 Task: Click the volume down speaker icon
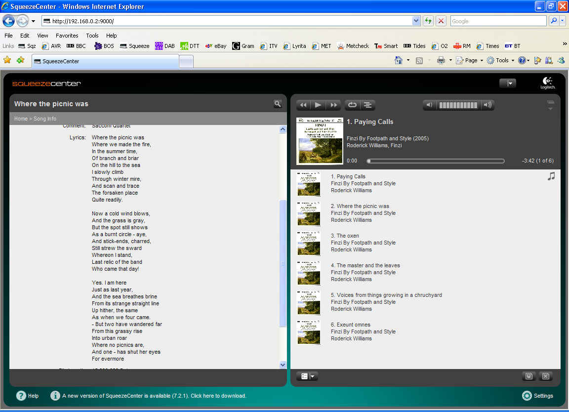click(429, 105)
